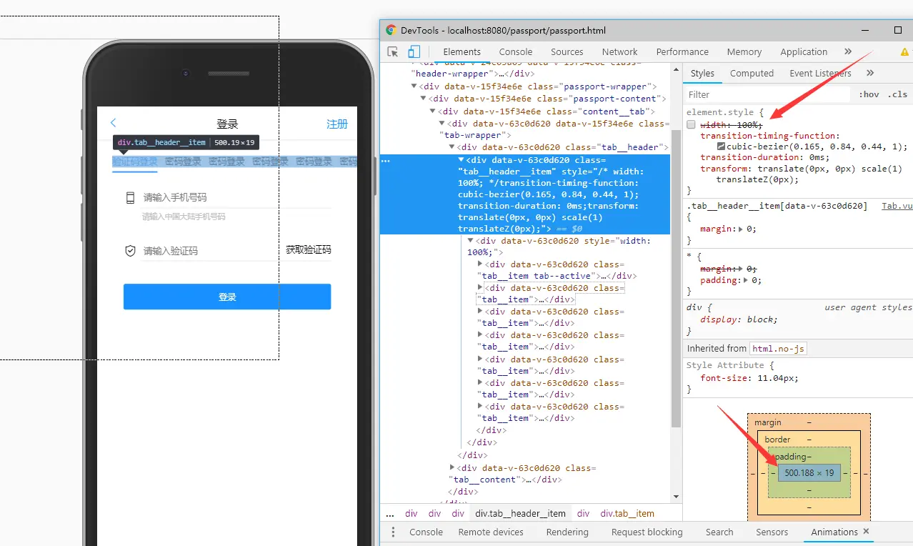The image size is (913, 546).
Task: Click the Elements tree vertical scrollbar
Action: point(677,279)
